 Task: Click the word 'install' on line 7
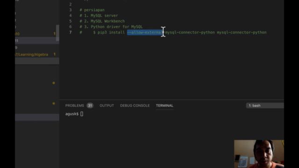point(117,32)
